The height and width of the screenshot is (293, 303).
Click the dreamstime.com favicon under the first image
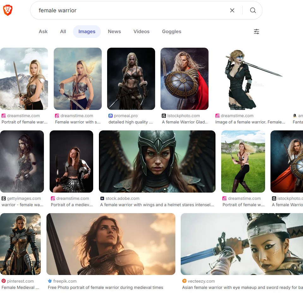[x=3, y=116]
